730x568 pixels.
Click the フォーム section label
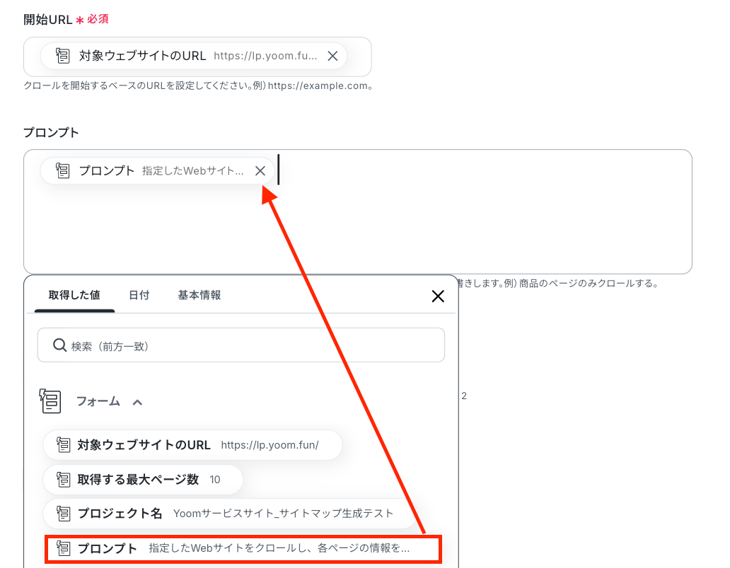[x=98, y=401]
